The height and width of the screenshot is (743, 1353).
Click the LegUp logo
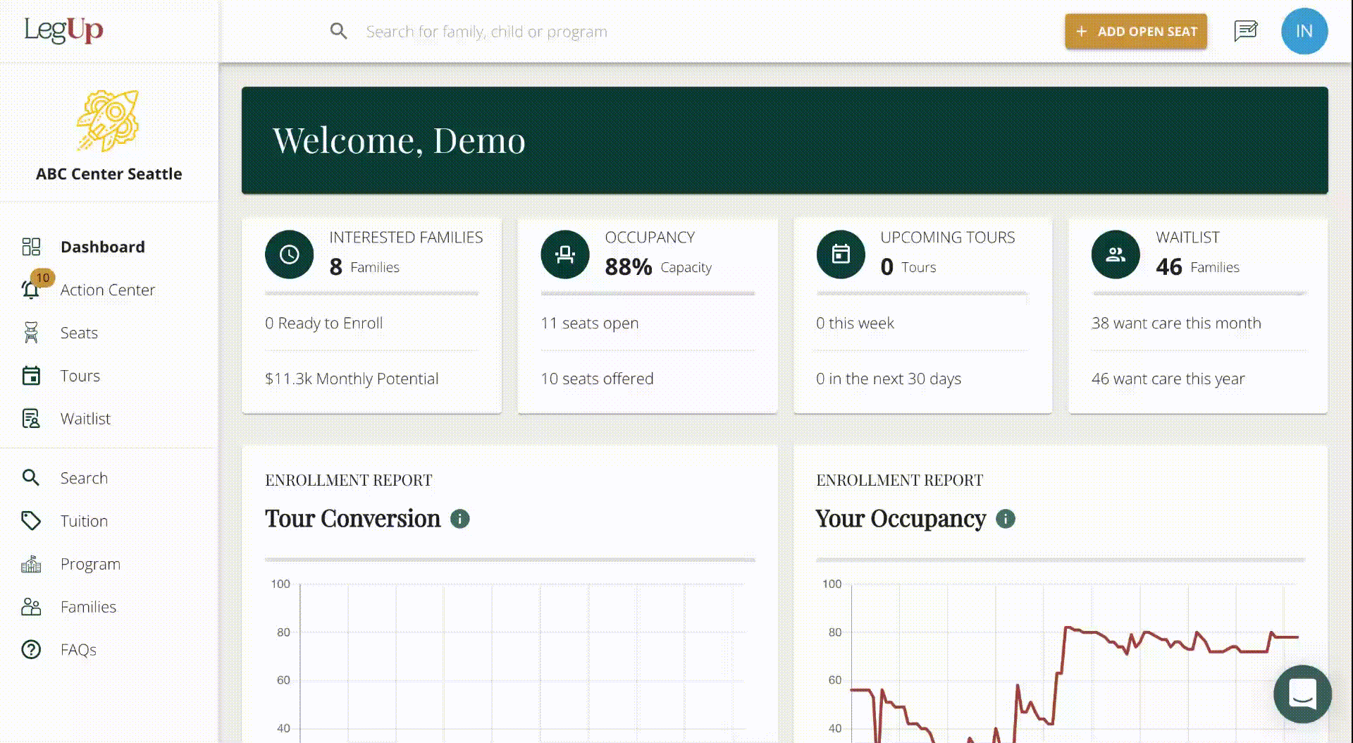pos(63,30)
